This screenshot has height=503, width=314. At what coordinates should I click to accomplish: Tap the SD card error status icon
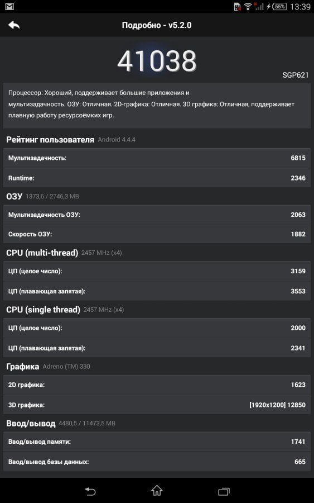coord(238,6)
